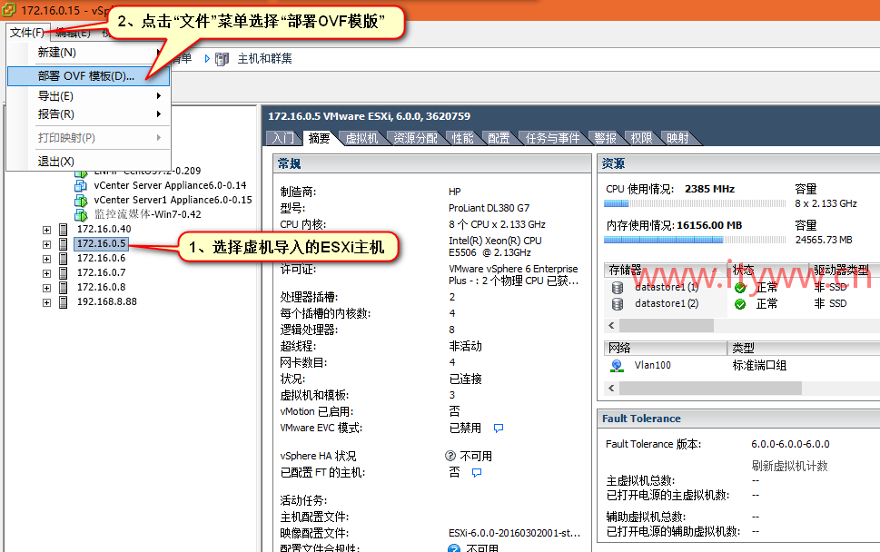Click left arrow of storage list scrollbar
The width and height of the screenshot is (880, 552).
(x=611, y=325)
